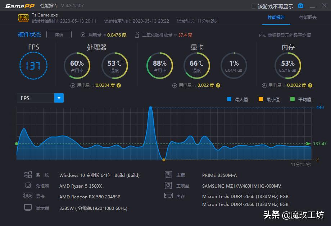Image resolution: width=331 pixels, height=226 pixels.
Task: Click the TslGame.exe process name
Action: pyautogui.click(x=45, y=15)
